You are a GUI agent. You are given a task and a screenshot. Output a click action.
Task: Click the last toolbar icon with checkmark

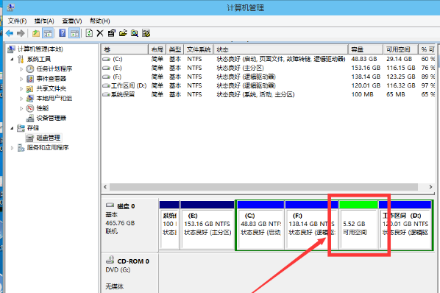(146, 33)
